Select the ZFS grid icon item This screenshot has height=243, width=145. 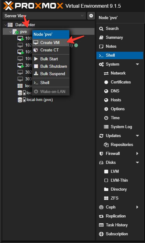[x=106, y=198]
